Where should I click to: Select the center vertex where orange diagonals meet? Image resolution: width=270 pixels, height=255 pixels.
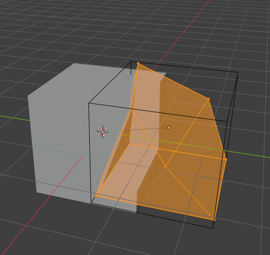[x=166, y=167]
